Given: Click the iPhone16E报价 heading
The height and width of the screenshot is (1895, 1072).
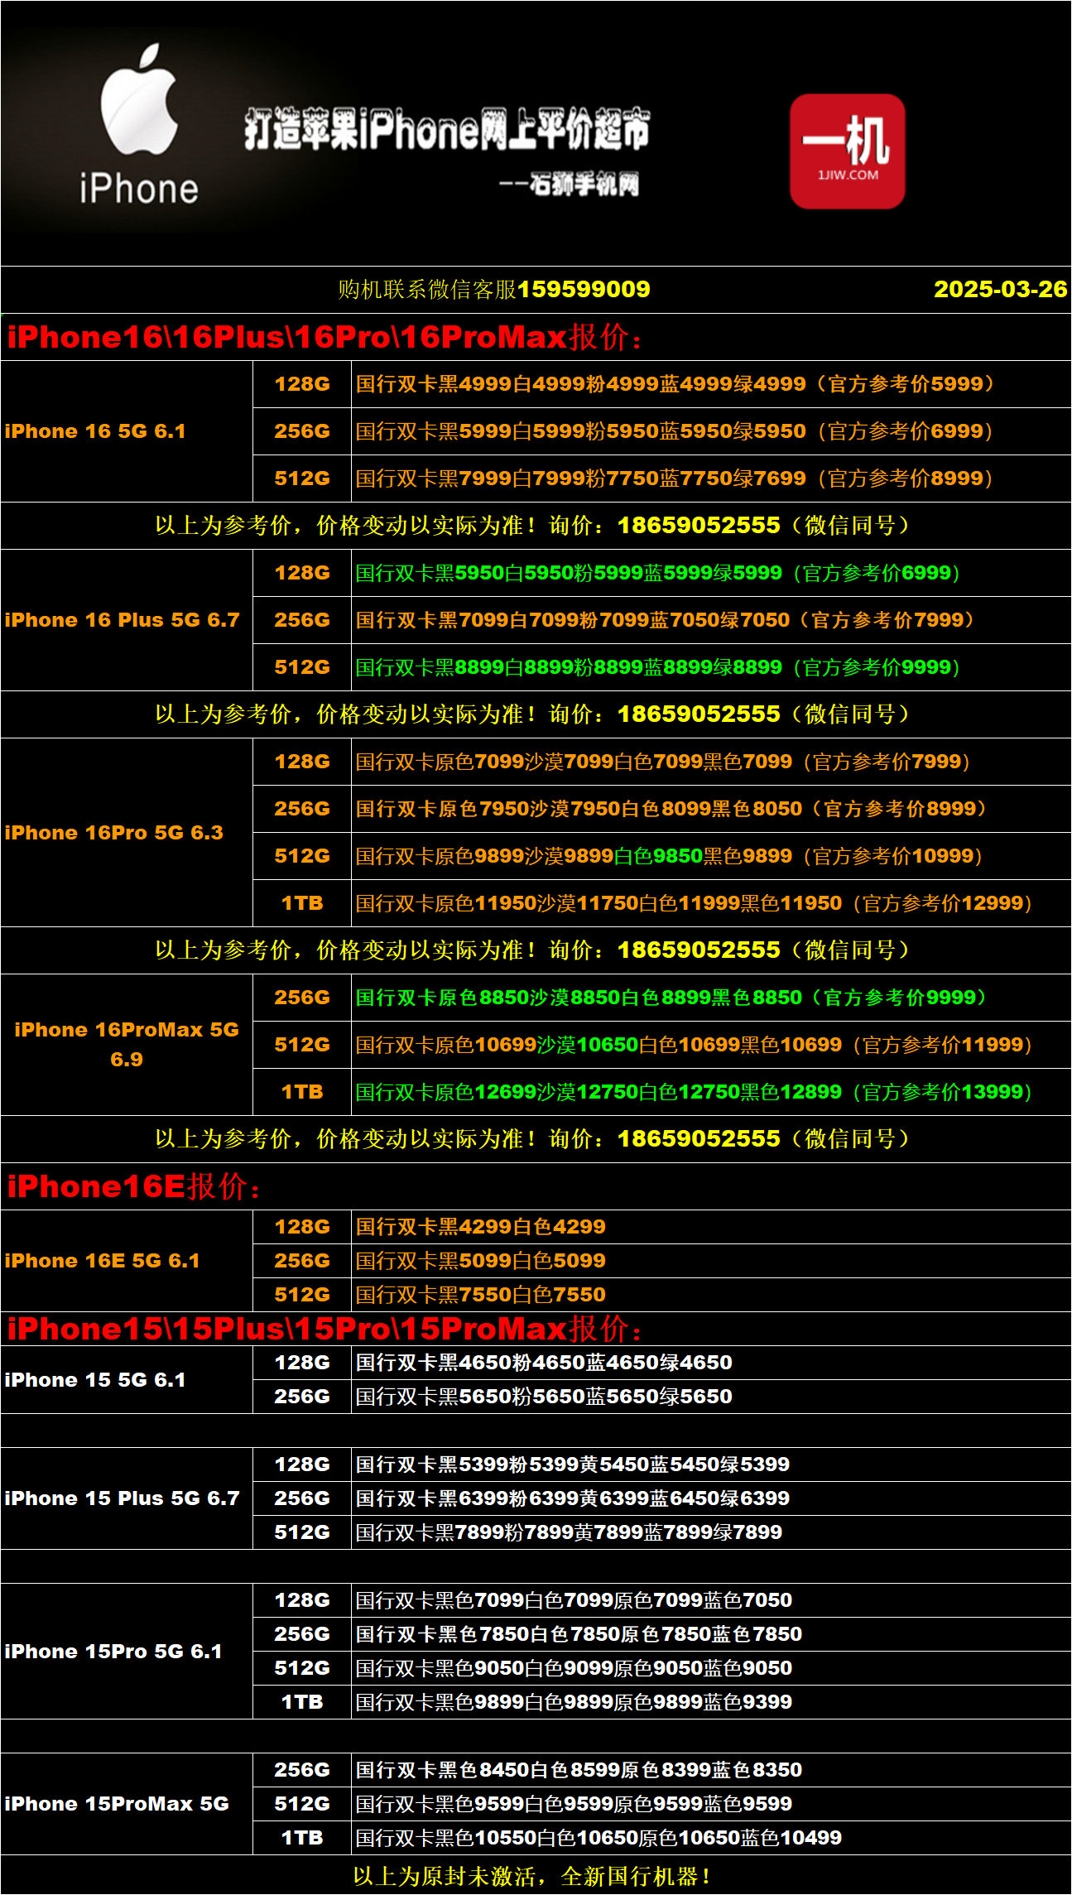Looking at the screenshot, I should pos(135,1186).
